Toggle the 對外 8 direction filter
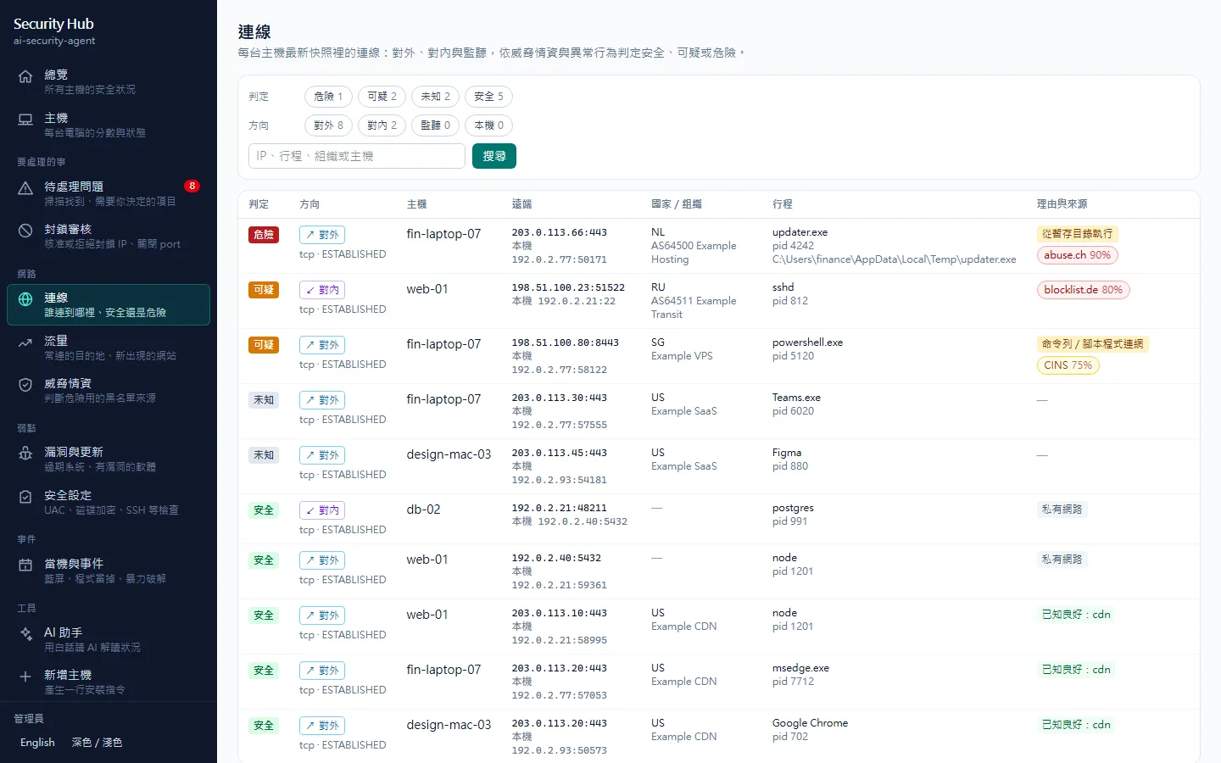 point(328,125)
